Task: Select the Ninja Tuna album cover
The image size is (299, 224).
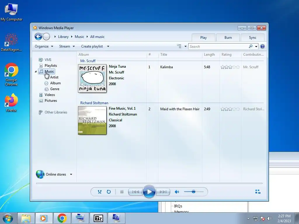Action: pyautogui.click(x=92, y=78)
